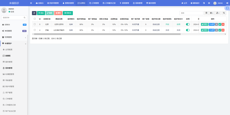Check the checkbox for 济南 row
The image size is (230, 115).
pos(35,30)
